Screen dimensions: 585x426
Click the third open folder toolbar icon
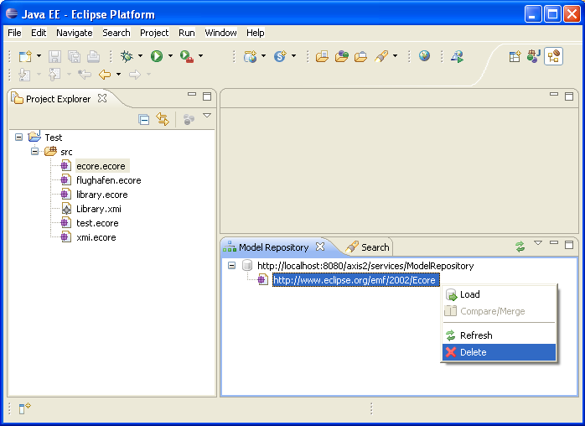click(x=360, y=56)
